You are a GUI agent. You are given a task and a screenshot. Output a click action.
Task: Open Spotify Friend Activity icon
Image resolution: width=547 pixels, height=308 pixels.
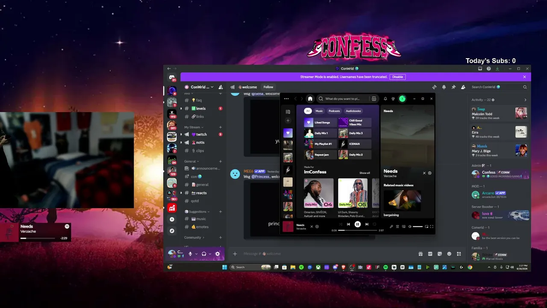[393, 99]
